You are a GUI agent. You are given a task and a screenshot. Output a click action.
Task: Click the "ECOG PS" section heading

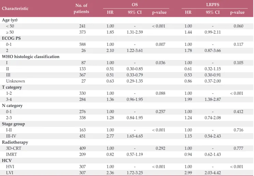(11, 38)
